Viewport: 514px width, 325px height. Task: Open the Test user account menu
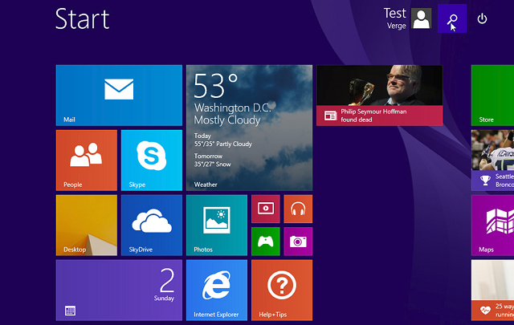click(408, 18)
